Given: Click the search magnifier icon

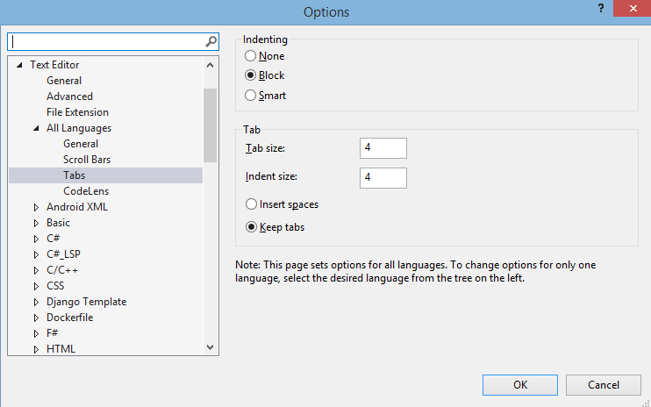Looking at the screenshot, I should click(211, 41).
